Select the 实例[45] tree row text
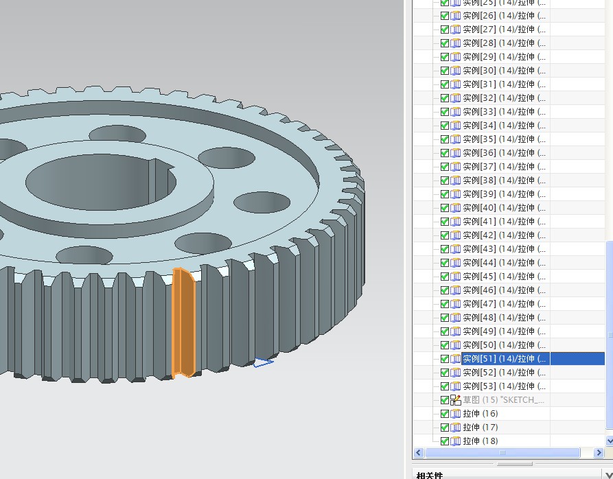Viewport: 613px width, 479px height. 505,277
